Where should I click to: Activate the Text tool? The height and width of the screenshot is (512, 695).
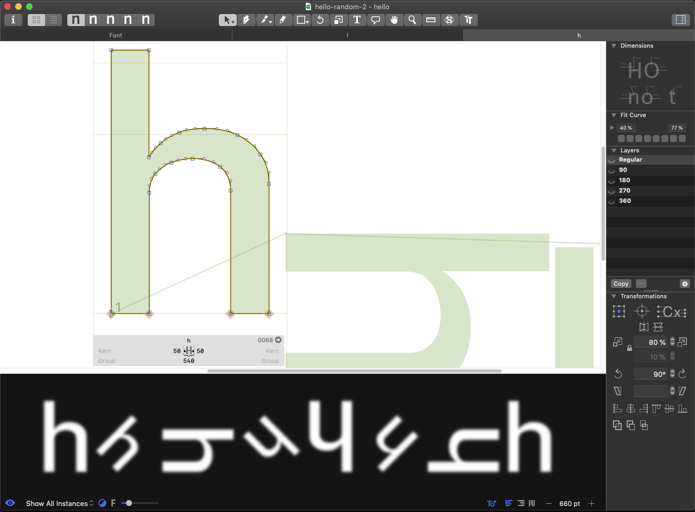click(x=357, y=20)
